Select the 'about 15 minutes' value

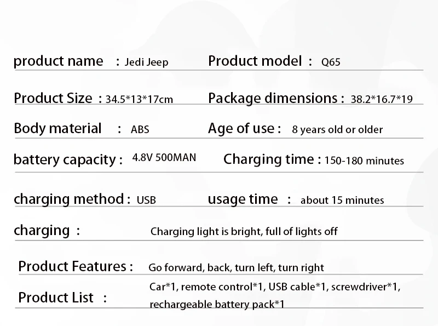pos(342,200)
